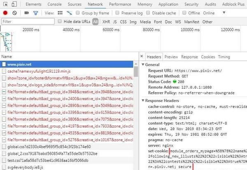
Task: Open the Adblock Plus panel tab
Action: [233, 4]
